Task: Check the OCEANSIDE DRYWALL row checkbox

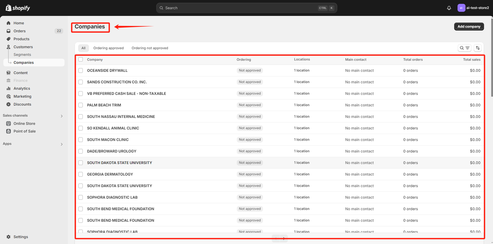Action: coord(80,70)
